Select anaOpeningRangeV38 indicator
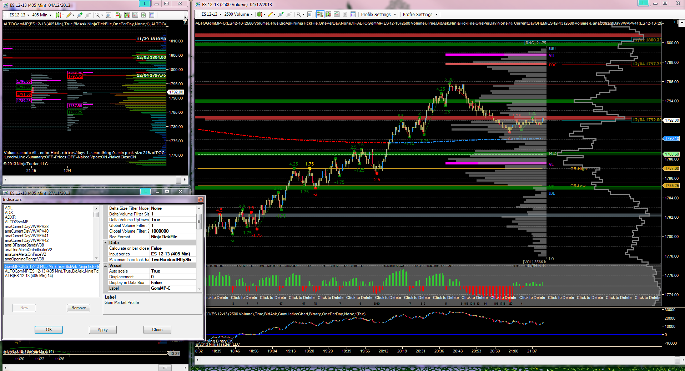 click(x=24, y=259)
